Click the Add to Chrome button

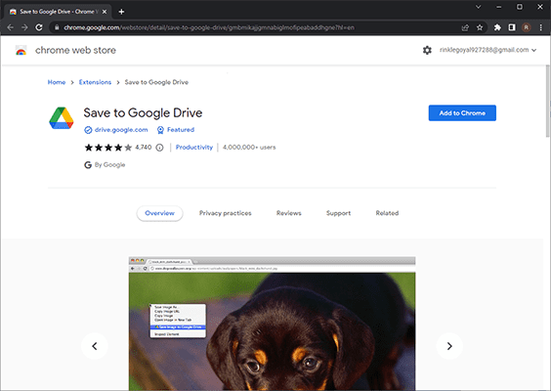coord(462,112)
